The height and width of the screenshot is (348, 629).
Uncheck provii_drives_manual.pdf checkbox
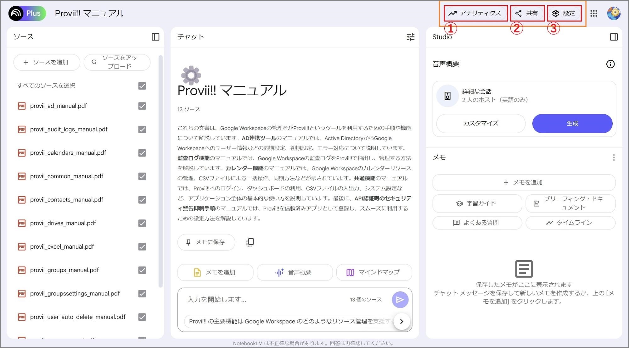142,223
